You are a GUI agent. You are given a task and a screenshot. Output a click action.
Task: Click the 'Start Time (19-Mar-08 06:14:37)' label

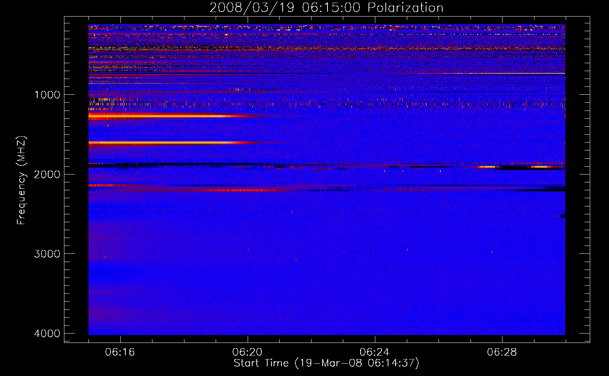(326, 363)
